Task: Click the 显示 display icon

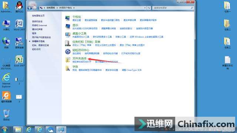Action: click(67, 27)
